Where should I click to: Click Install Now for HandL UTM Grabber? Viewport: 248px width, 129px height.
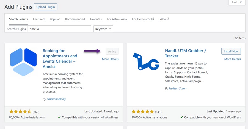(231, 51)
